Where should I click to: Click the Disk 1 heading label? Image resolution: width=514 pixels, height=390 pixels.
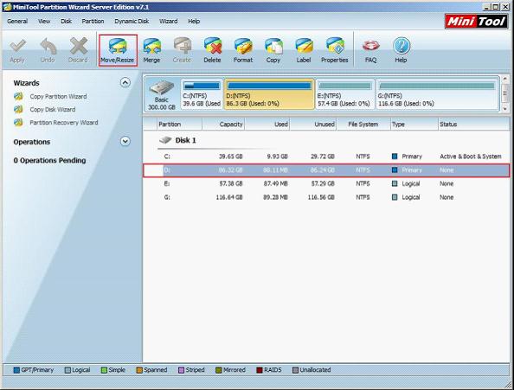point(185,140)
